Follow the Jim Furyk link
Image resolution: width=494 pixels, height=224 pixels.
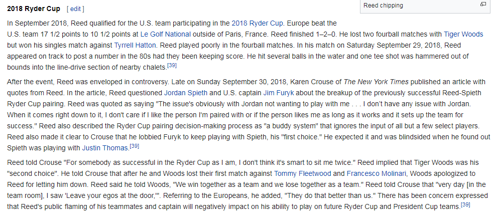point(279,93)
